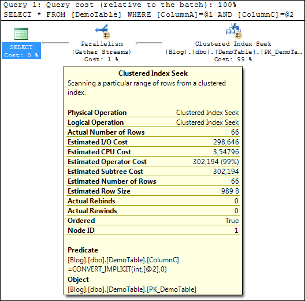Screen dimensions: 305x301
Task: Click the [Blog].[dbo].[DemoTable].[PK_DemoTable] object text
Action: (132, 289)
